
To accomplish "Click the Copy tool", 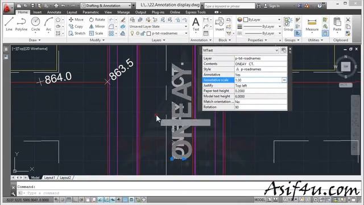I will point(76,27).
